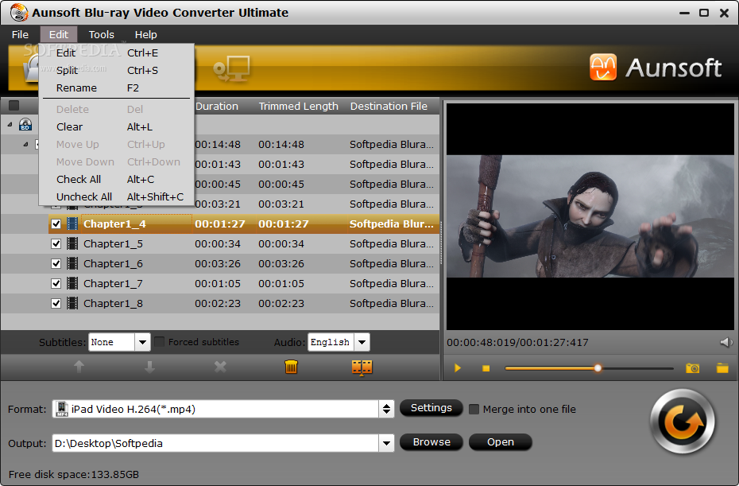Click film icon of Chapter1_8 row
Image resolution: width=739 pixels, height=486 pixels.
click(x=72, y=303)
